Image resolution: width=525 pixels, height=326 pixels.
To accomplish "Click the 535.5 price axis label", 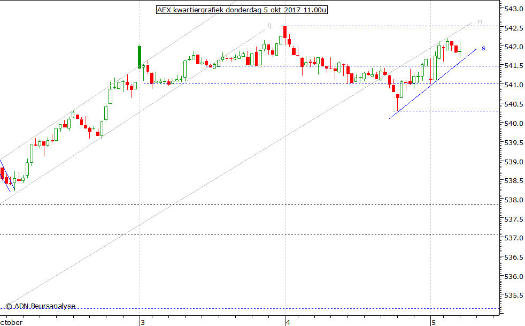I will click(x=514, y=295).
